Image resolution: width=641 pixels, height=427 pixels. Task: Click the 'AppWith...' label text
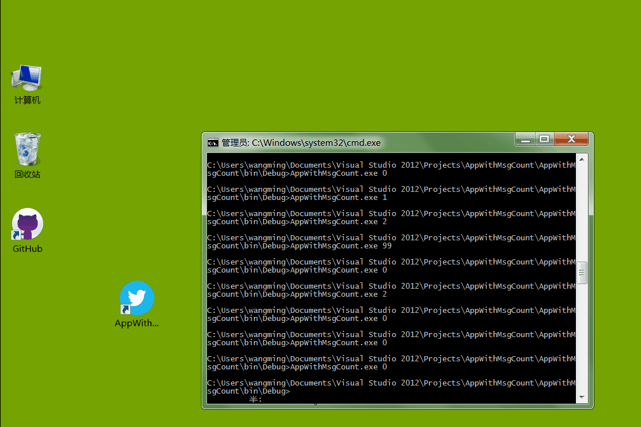[x=136, y=323]
